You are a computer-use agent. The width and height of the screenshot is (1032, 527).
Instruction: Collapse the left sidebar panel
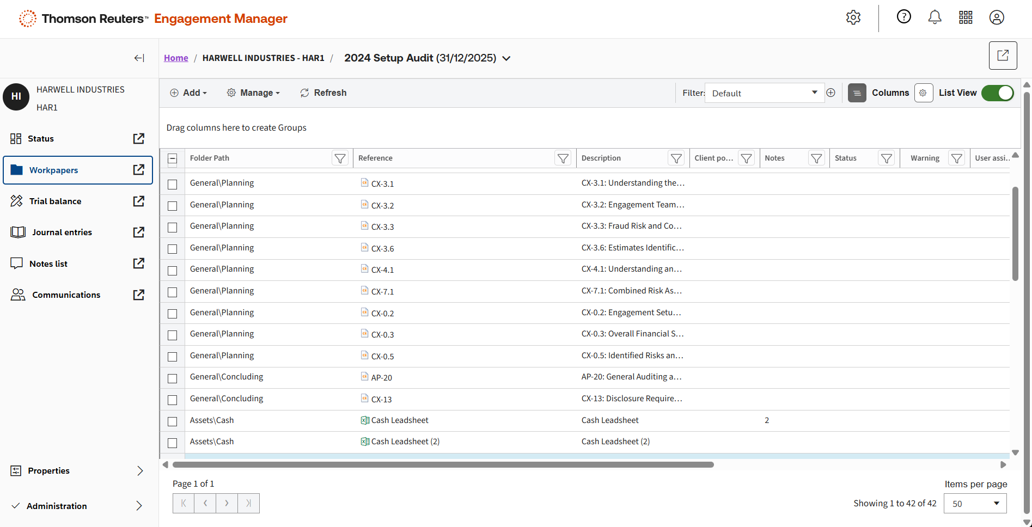coord(139,58)
